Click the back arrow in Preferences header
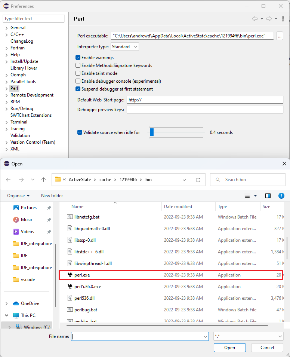The image size is (290, 357). (x=255, y=19)
